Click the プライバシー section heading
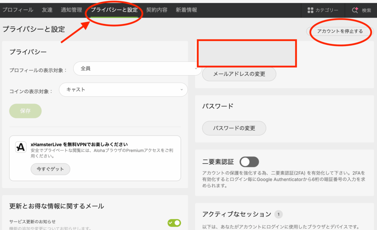Viewport: 377px width, 230px height. (x=28, y=52)
